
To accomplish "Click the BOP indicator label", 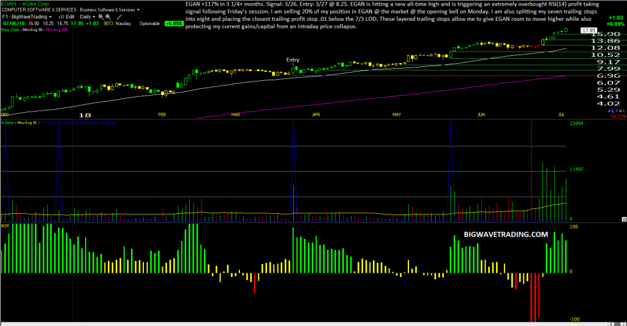I will (x=5, y=226).
